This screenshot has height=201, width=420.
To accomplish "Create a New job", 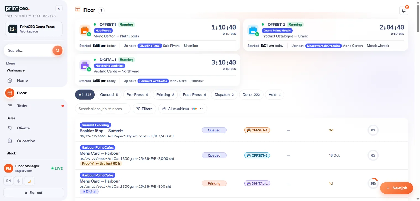I will point(397,188).
